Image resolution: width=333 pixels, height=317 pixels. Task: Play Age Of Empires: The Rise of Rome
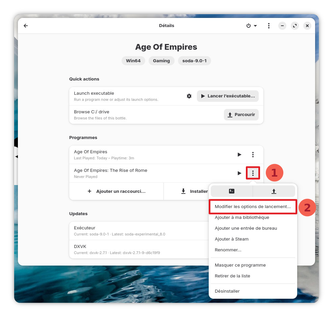pyautogui.click(x=239, y=173)
